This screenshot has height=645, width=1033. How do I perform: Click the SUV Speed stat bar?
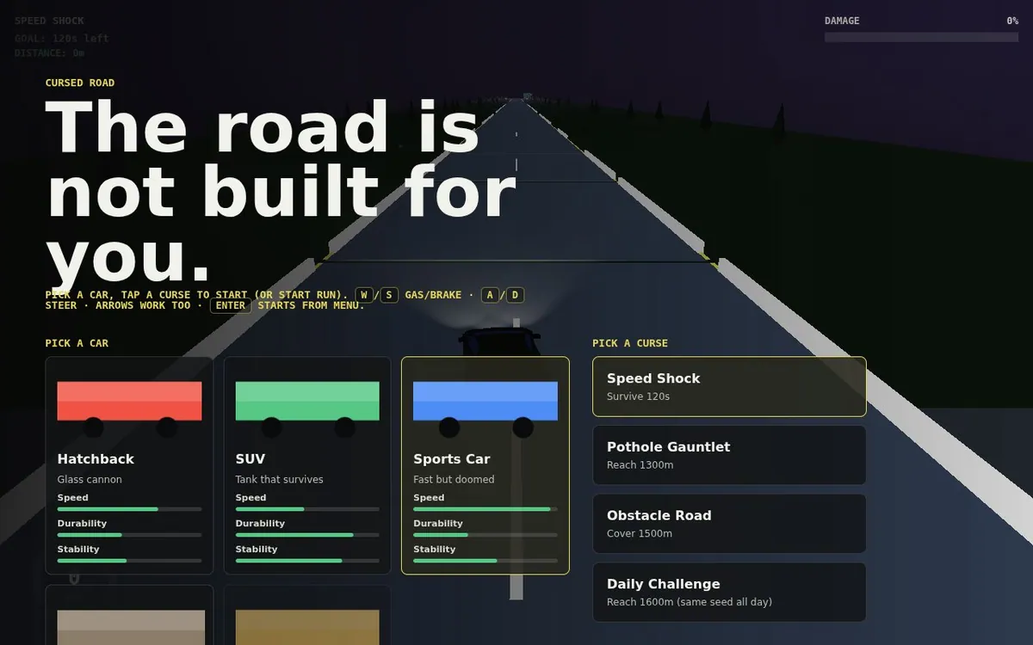[307, 509]
